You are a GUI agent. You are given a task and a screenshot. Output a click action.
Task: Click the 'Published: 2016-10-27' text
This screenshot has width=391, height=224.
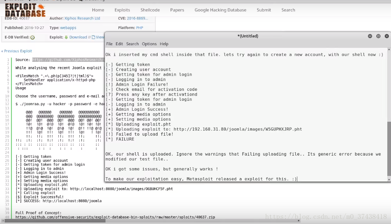point(24,28)
